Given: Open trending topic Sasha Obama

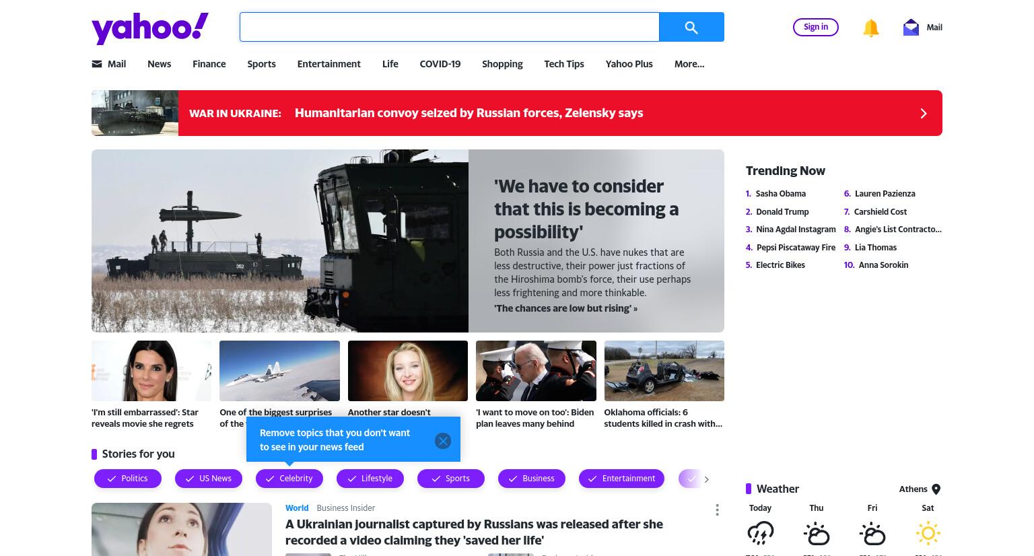Looking at the screenshot, I should point(781,194).
